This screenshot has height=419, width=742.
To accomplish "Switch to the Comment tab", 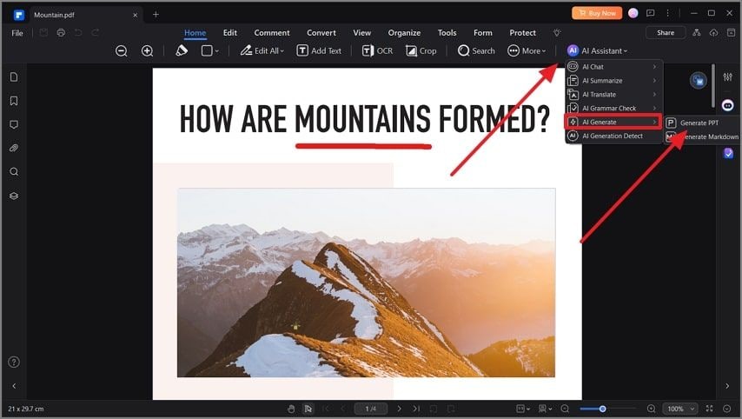I will [272, 33].
